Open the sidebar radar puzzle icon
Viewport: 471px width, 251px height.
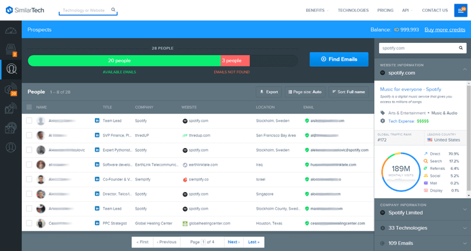point(11,128)
